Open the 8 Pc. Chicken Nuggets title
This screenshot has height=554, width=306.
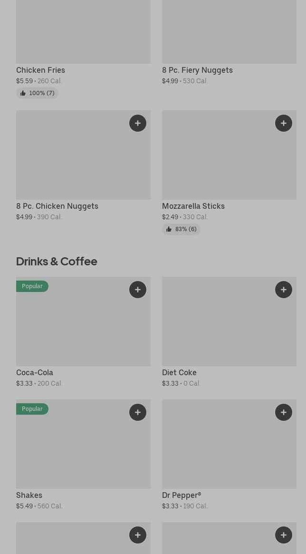point(57,206)
